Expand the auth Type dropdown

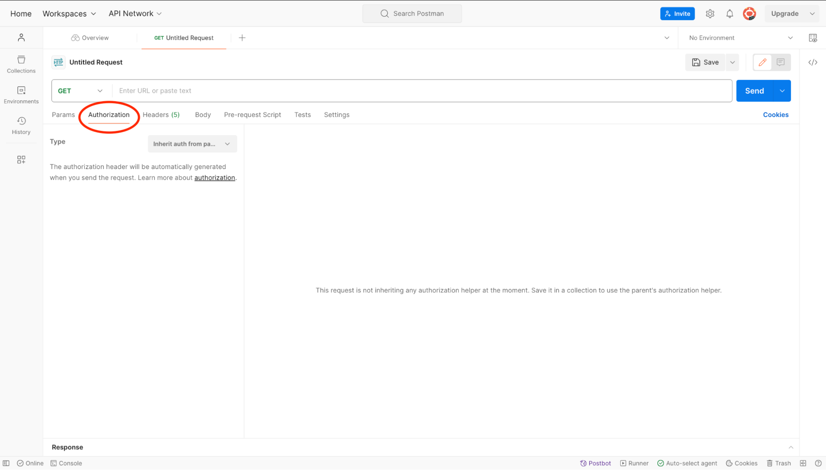coord(192,144)
